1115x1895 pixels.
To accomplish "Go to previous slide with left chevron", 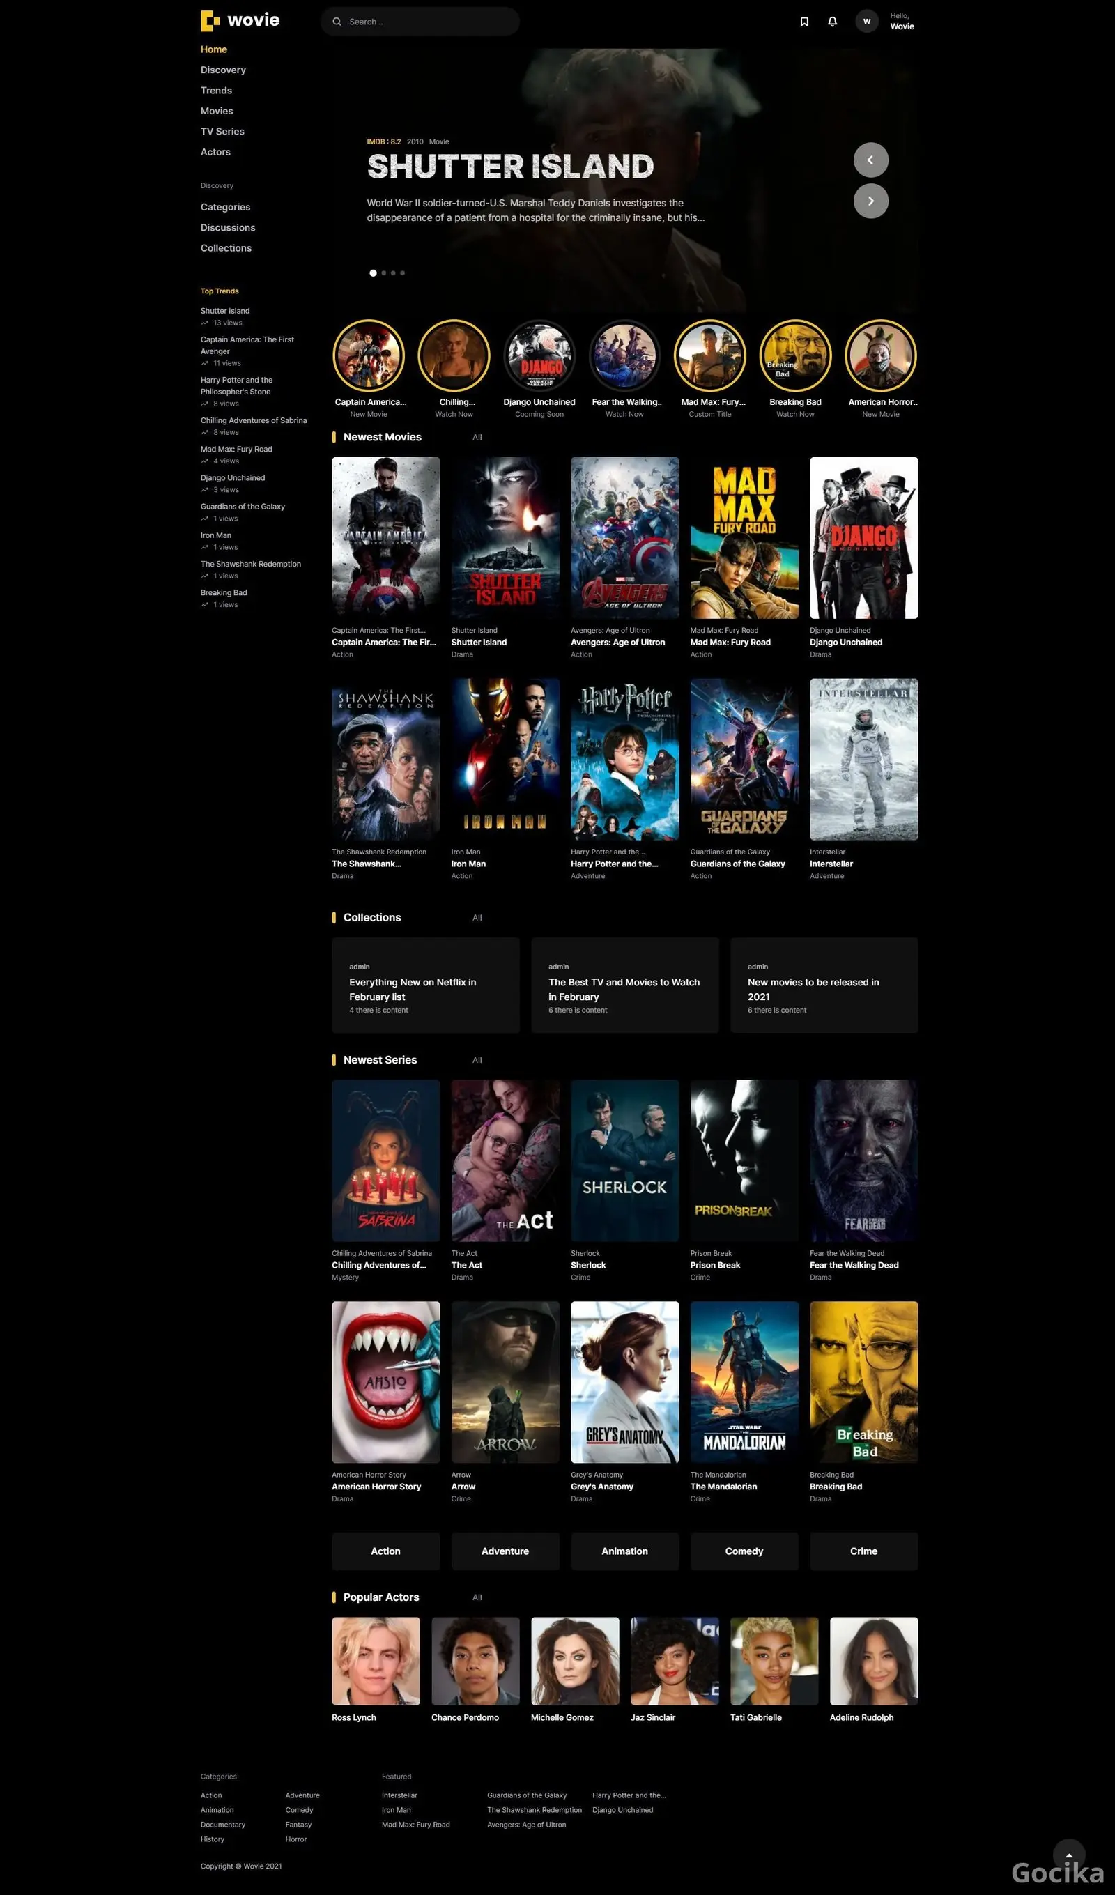I will tap(870, 160).
